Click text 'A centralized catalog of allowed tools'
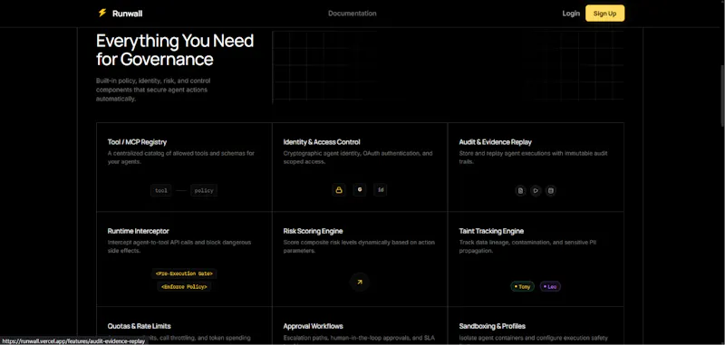The image size is (725, 345). pyautogui.click(x=181, y=158)
